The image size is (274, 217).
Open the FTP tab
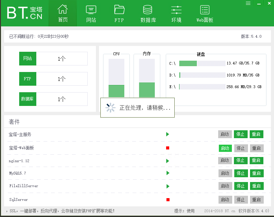click(x=119, y=13)
